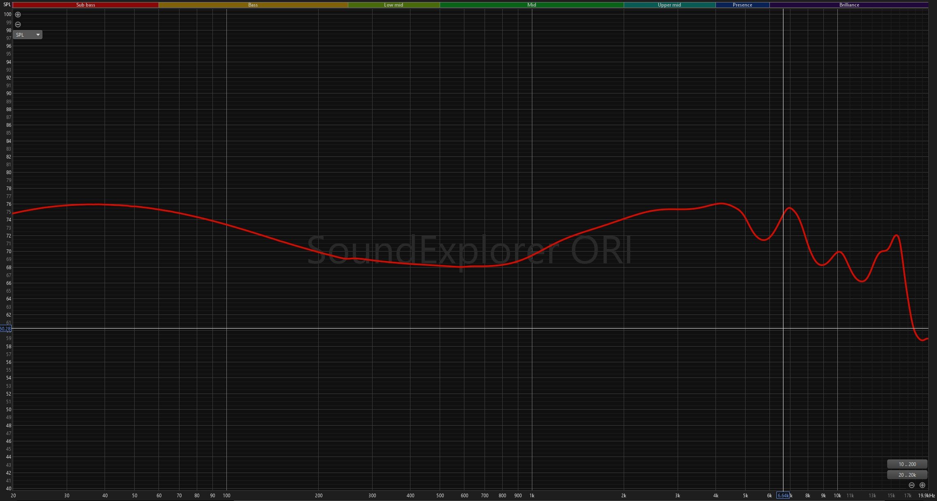Select the 'Low mid' frequency band
Screen dimensions: 937x501
click(x=393, y=5)
